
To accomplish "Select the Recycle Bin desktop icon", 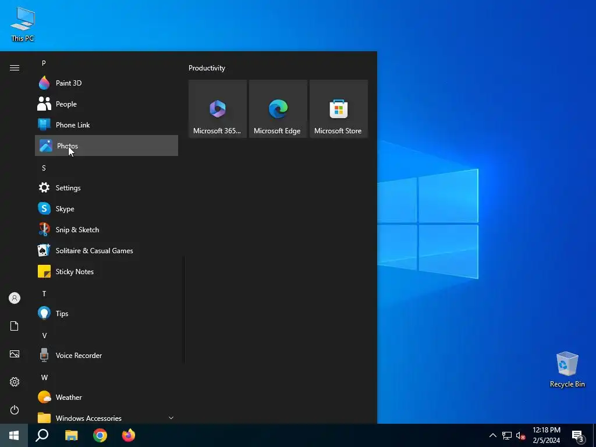I will pos(567,370).
